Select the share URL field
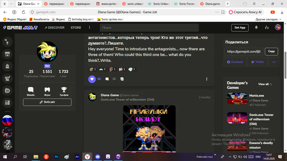The width and height of the screenshot is (287, 161). [x=244, y=52]
